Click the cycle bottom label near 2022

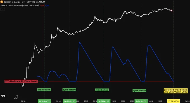(x=139, y=91)
